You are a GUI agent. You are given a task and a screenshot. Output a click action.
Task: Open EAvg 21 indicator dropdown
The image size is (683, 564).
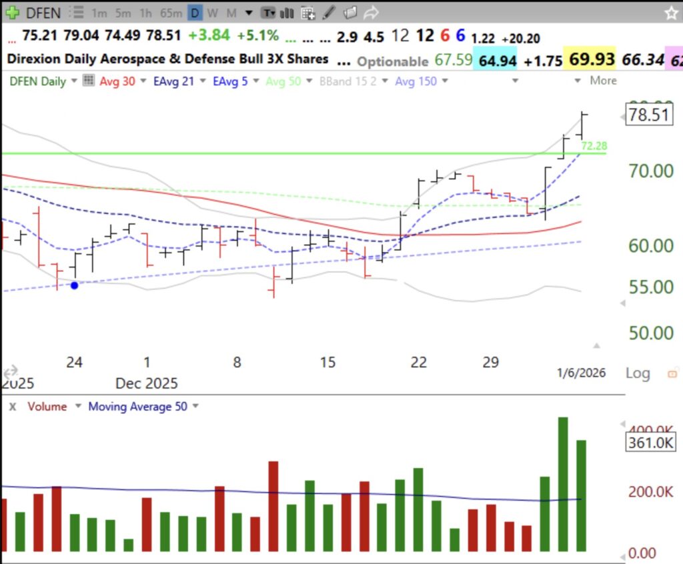tap(203, 81)
